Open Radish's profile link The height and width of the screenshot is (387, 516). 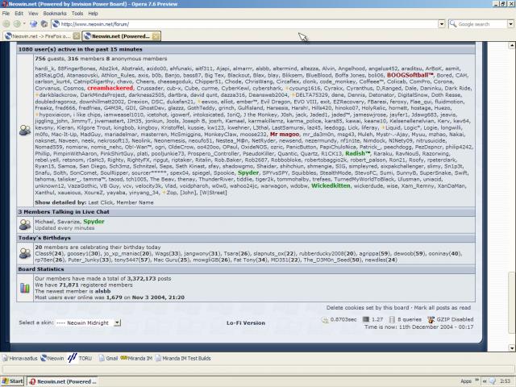point(357,154)
